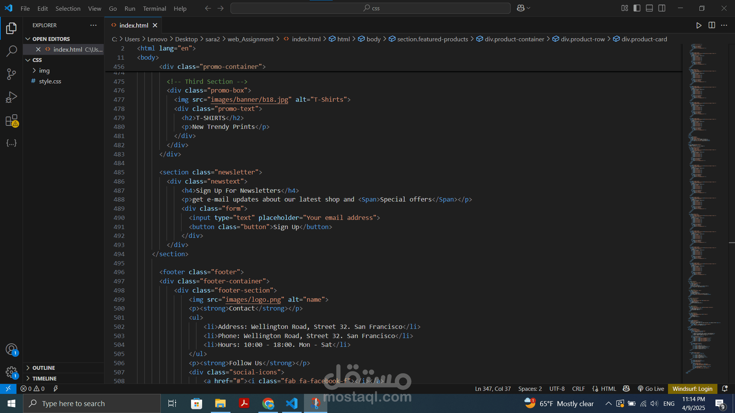The height and width of the screenshot is (413, 735).
Task: Go back using the navigation arrow
Action: pos(208,8)
